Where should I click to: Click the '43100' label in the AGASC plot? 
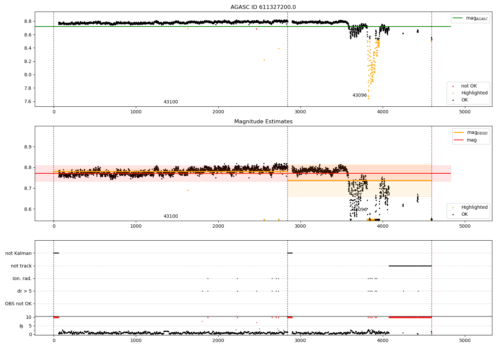171,102
